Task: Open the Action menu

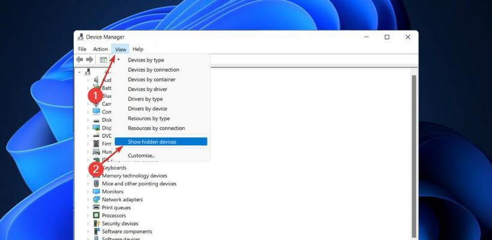Action: pyautogui.click(x=100, y=49)
